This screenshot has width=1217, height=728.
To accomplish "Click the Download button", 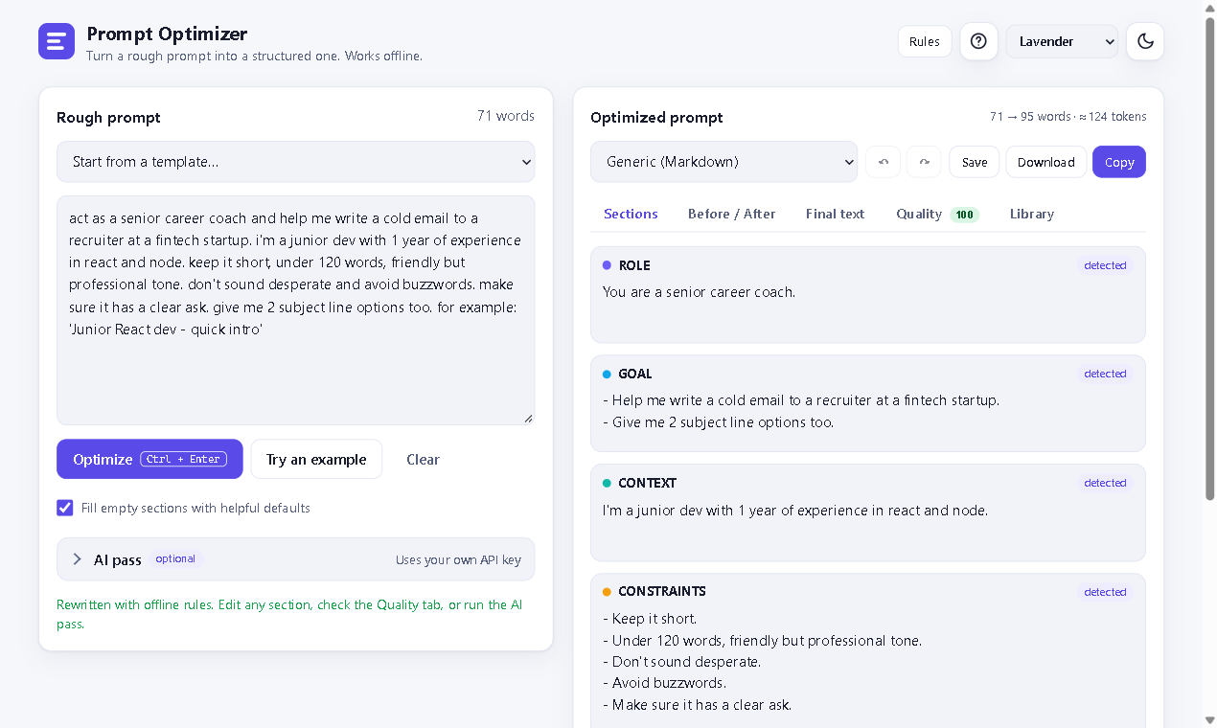I will click(x=1046, y=162).
